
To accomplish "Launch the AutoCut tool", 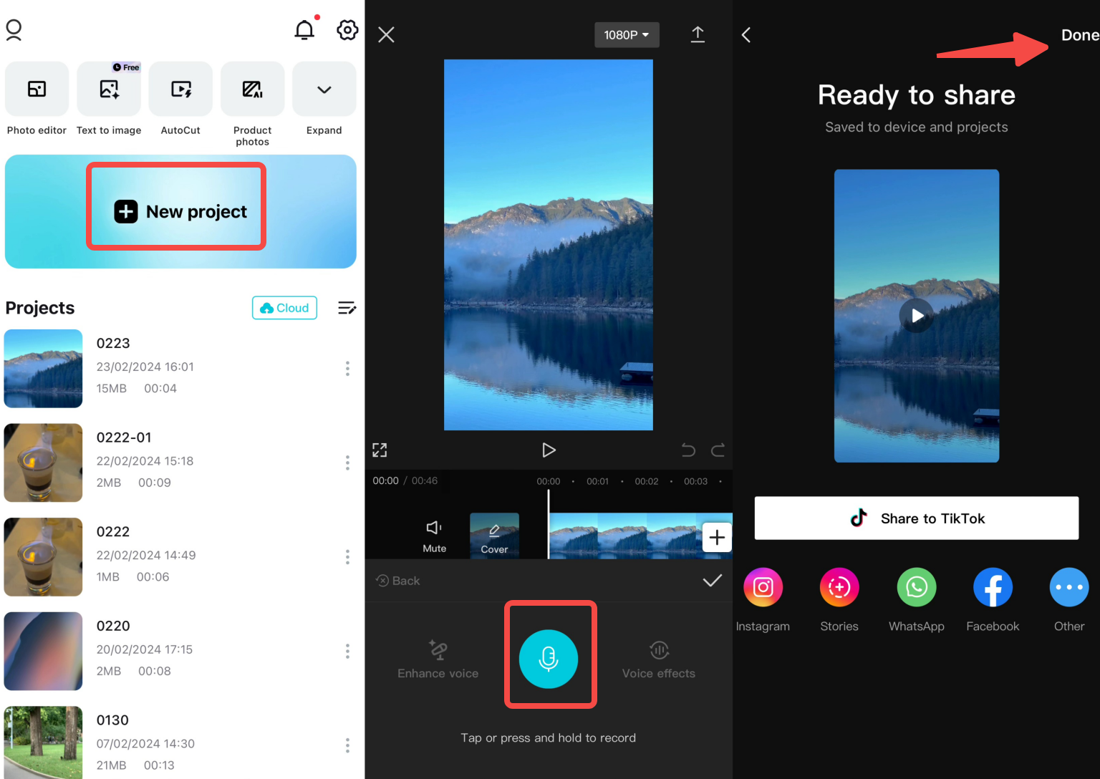I will pos(180,89).
